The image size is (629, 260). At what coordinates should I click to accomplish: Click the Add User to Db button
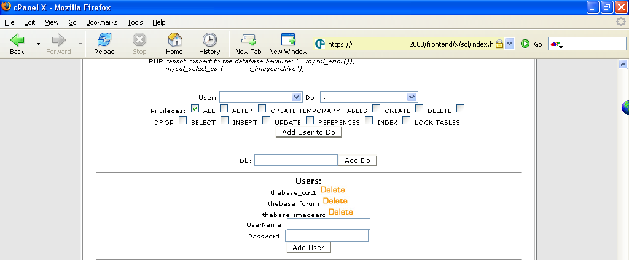click(x=308, y=132)
